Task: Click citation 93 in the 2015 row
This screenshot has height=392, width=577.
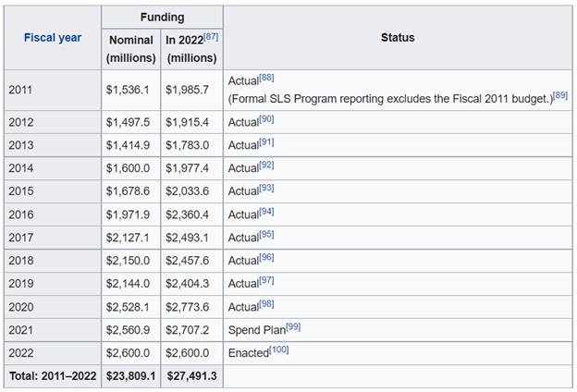Action: [x=266, y=188]
